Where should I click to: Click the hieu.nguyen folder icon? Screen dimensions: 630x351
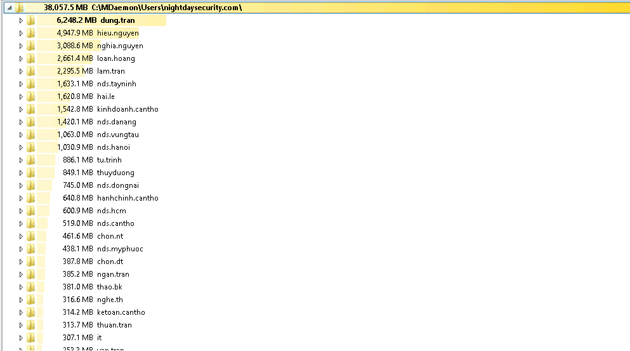point(31,33)
